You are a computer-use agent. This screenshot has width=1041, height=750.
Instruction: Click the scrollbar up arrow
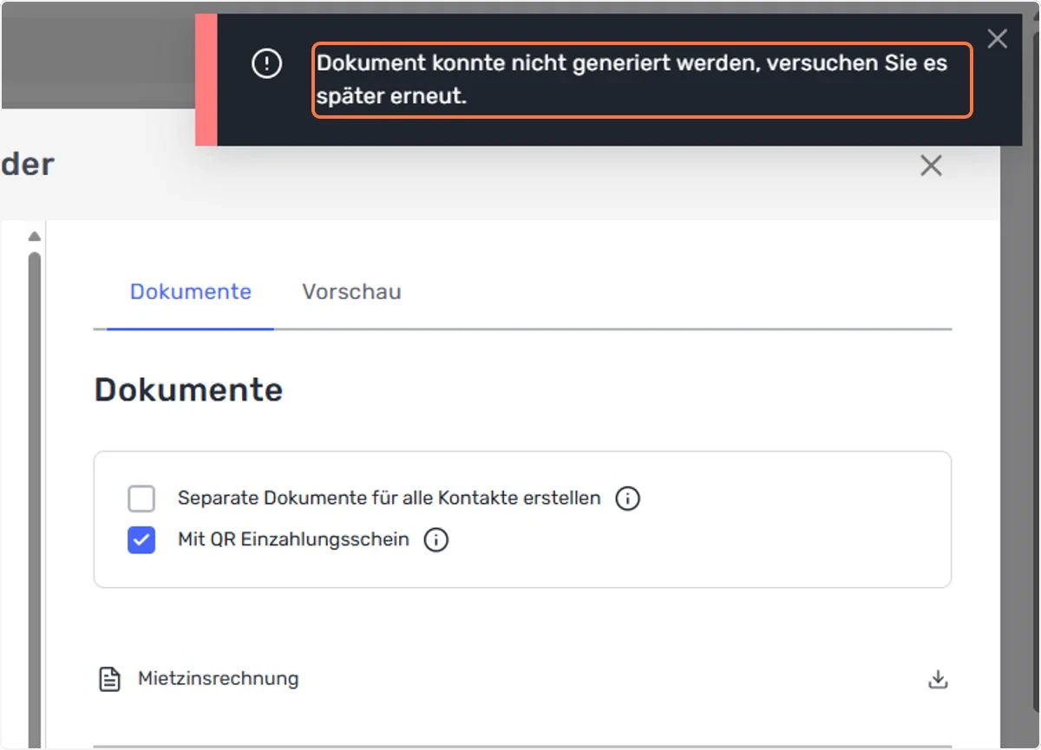pyautogui.click(x=35, y=236)
